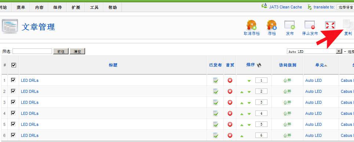Open the LED DRLs article in row 1
The height and width of the screenshot is (142, 354).
point(30,80)
